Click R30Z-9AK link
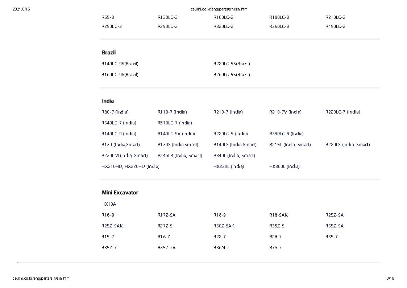The height and width of the screenshot is (288, 407). tap(224, 226)
